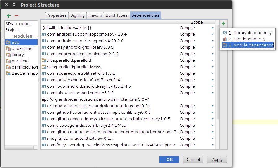Confirm with the OK button
The image size is (278, 168).
tap(169, 160)
